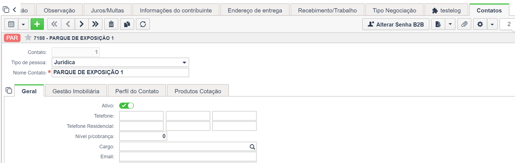515x163 pixels.
Task: Click the red PAR badge
Action: pos(12,38)
